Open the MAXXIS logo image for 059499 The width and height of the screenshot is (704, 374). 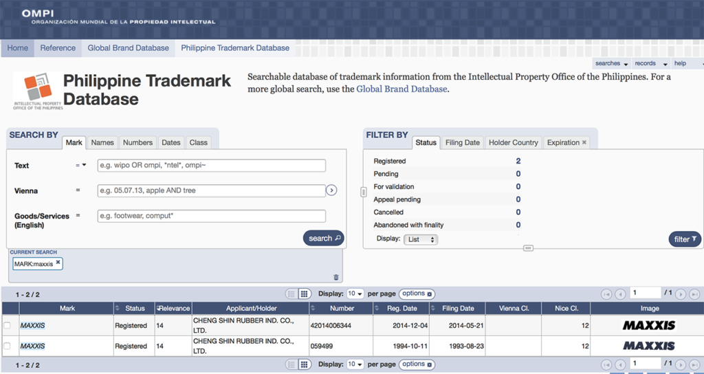point(649,346)
